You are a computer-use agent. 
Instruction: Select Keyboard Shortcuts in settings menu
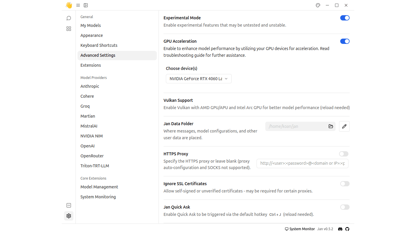[99, 45]
